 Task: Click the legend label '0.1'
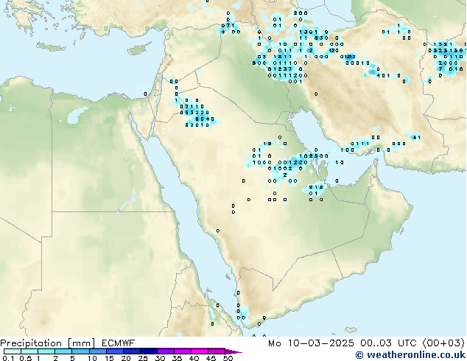[8, 358]
